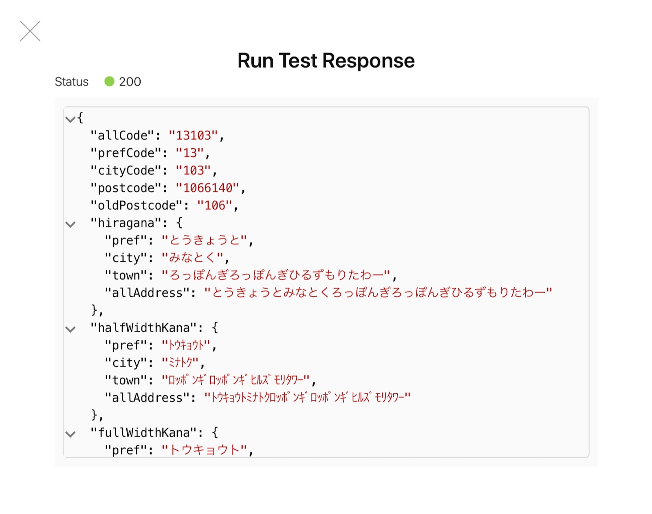Click the Run Test Response title
This screenshot has height=514, width=652.
[326, 60]
